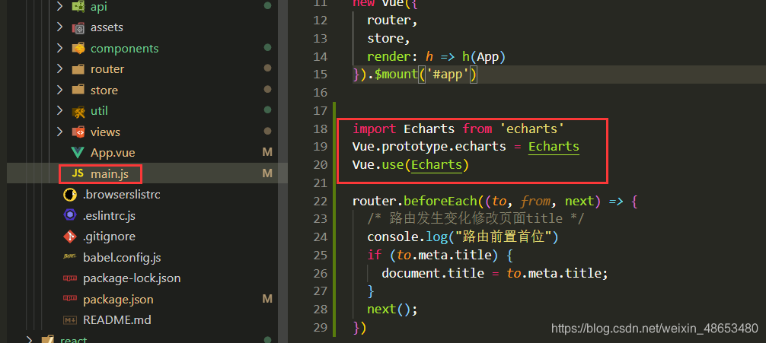The height and width of the screenshot is (343, 766).
Task: Open package-lock.json
Action: click(132, 278)
